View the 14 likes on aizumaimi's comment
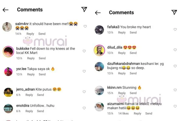 click(123, 113)
